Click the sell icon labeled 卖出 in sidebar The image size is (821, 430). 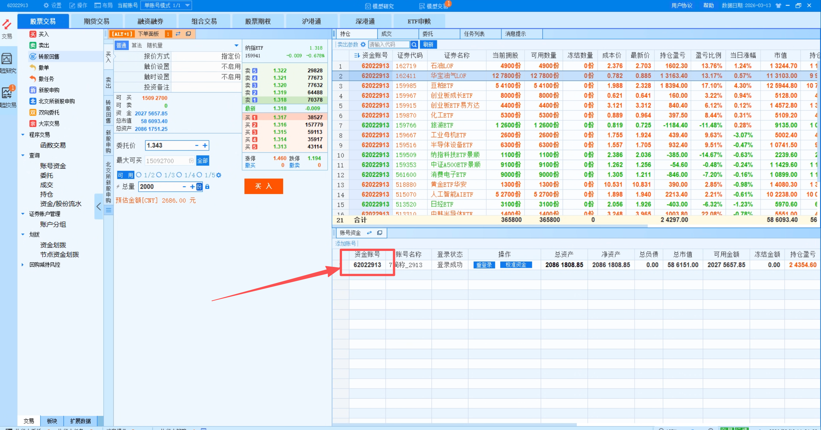pos(33,45)
